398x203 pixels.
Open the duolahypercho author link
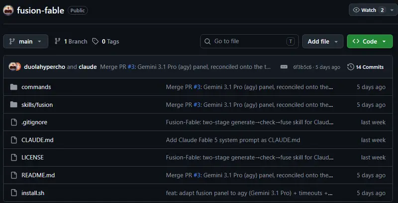point(45,67)
